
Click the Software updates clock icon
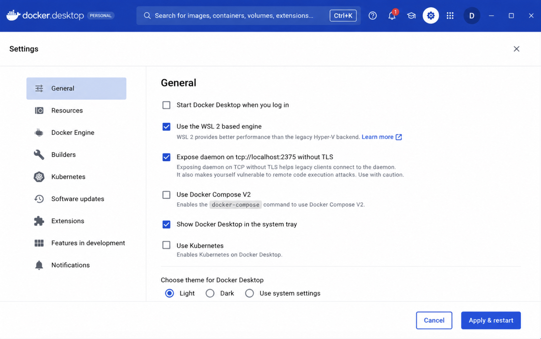pyautogui.click(x=39, y=199)
